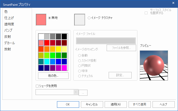Viewport: 178px width, 111px height.
Task: Choose the スライド投影 mapping option
Action: [x=79, y=61]
